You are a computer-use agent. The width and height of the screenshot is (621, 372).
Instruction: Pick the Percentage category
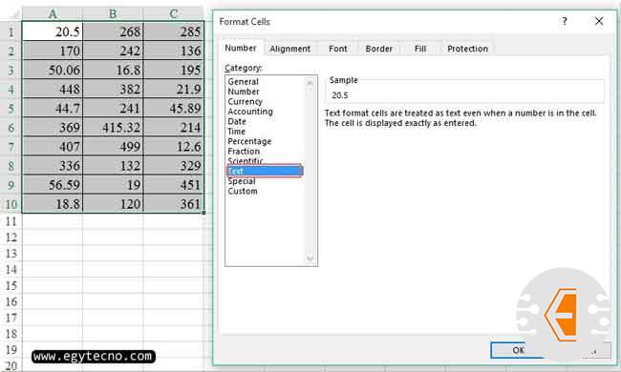tap(249, 141)
